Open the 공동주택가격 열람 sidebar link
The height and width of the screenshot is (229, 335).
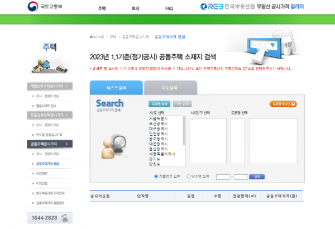pyautogui.click(x=47, y=164)
